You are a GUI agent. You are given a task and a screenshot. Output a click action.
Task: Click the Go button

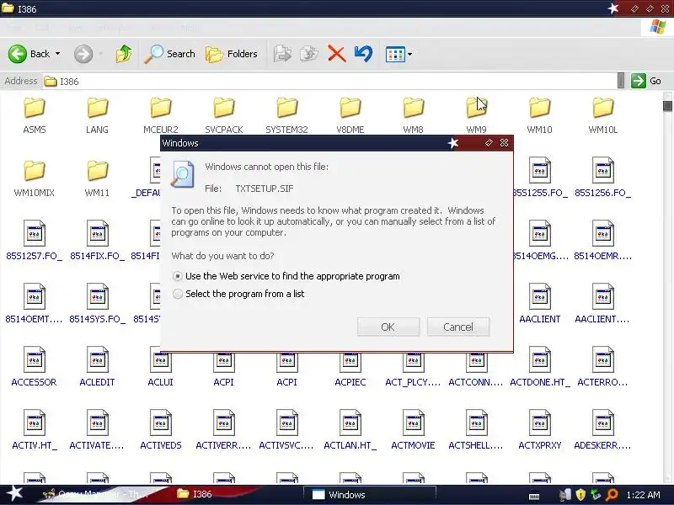pos(646,81)
